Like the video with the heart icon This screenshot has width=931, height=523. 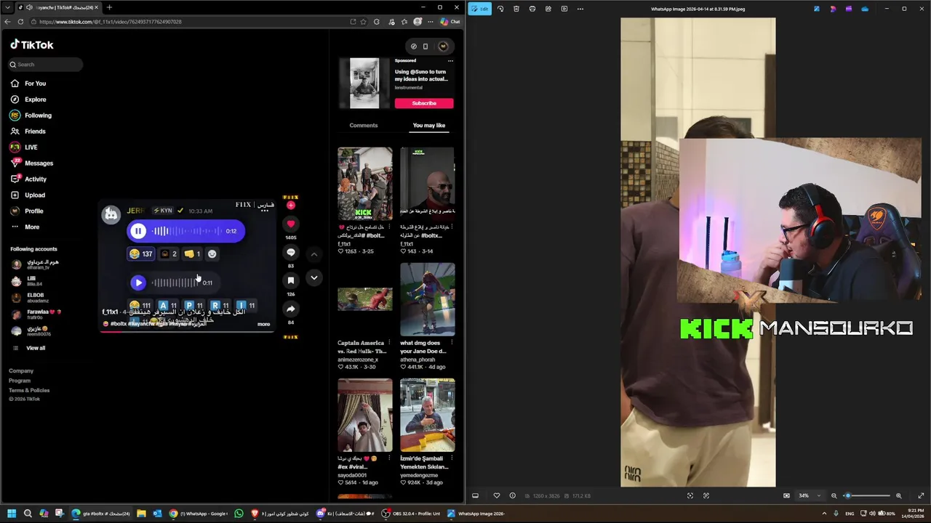click(291, 224)
